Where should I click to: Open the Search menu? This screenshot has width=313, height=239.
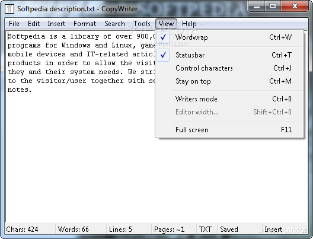[x=115, y=24]
